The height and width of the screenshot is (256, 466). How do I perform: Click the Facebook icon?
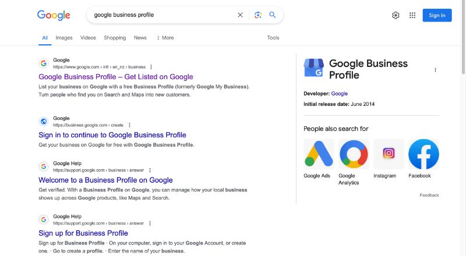pyautogui.click(x=423, y=154)
